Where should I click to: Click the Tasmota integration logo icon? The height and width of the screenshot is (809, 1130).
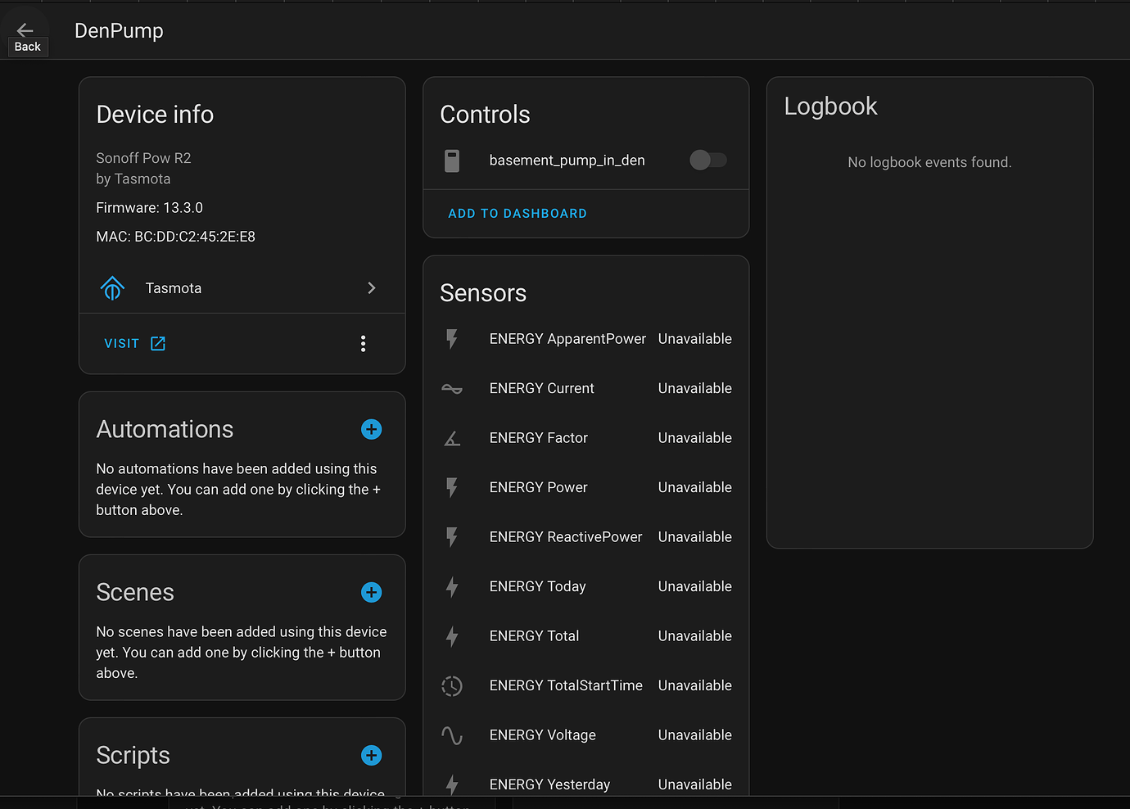[112, 288]
